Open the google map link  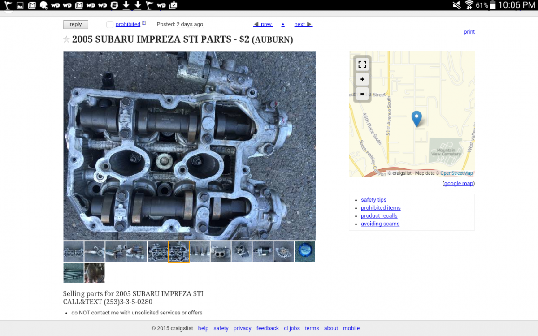pyautogui.click(x=459, y=183)
